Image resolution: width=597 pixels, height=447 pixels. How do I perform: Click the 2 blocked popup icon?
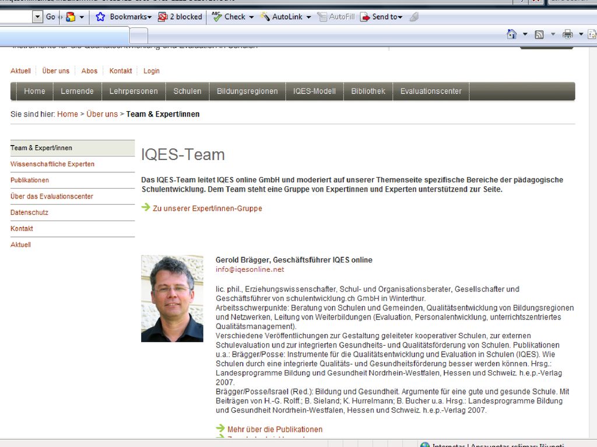(163, 17)
